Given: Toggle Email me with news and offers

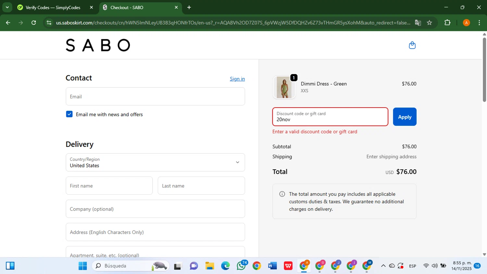Looking at the screenshot, I should [69, 114].
